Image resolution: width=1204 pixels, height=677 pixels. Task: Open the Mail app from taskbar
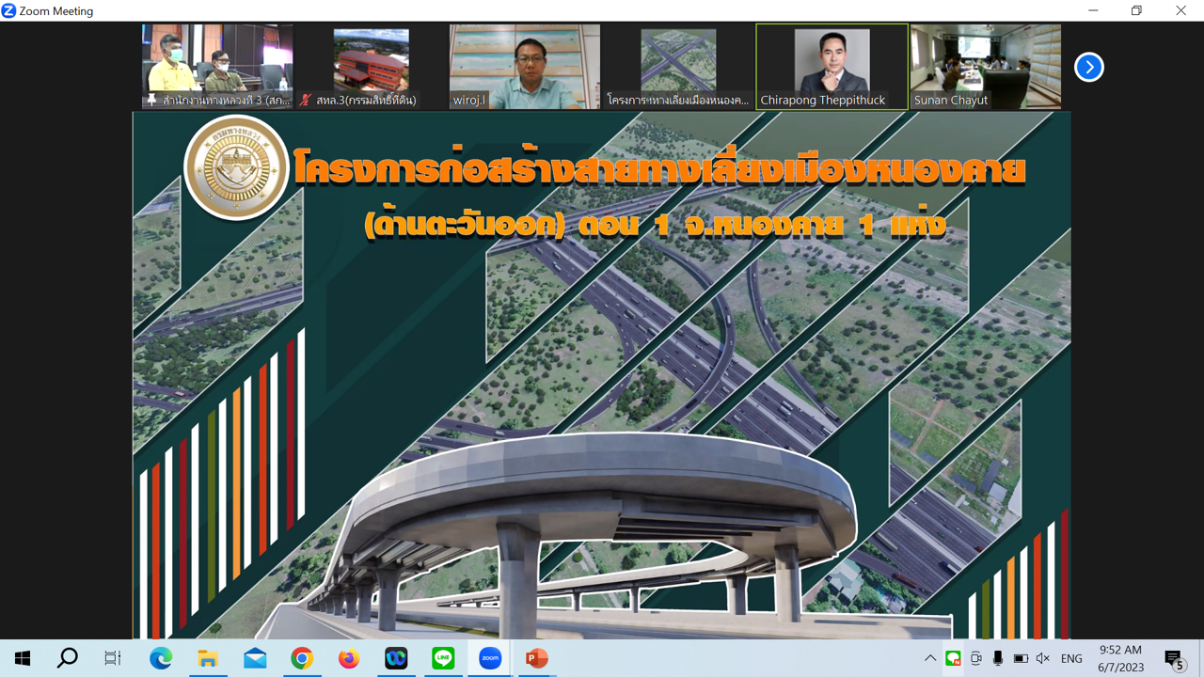pyautogui.click(x=255, y=658)
